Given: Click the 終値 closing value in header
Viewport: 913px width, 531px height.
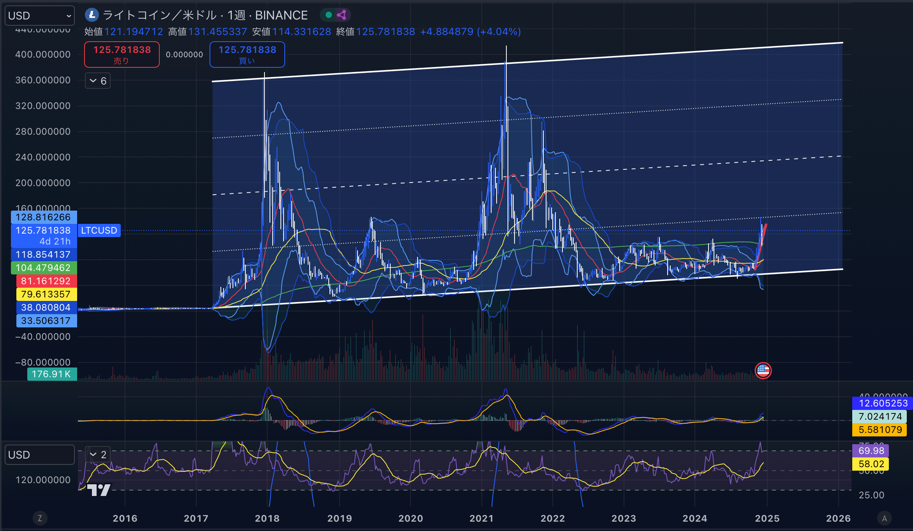Looking at the screenshot, I should point(375,32).
